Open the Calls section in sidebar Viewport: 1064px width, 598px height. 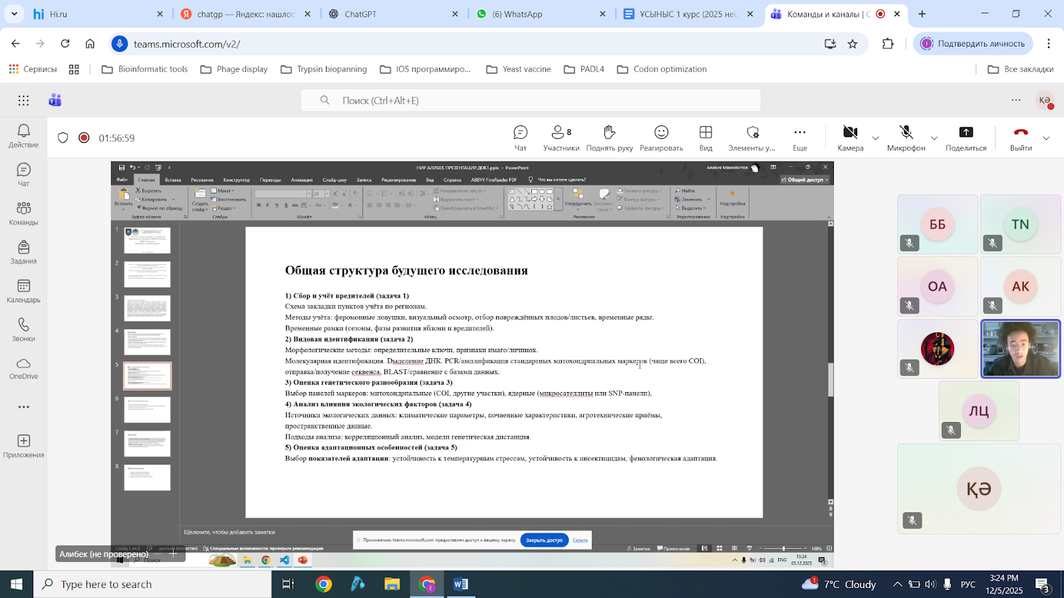point(23,330)
